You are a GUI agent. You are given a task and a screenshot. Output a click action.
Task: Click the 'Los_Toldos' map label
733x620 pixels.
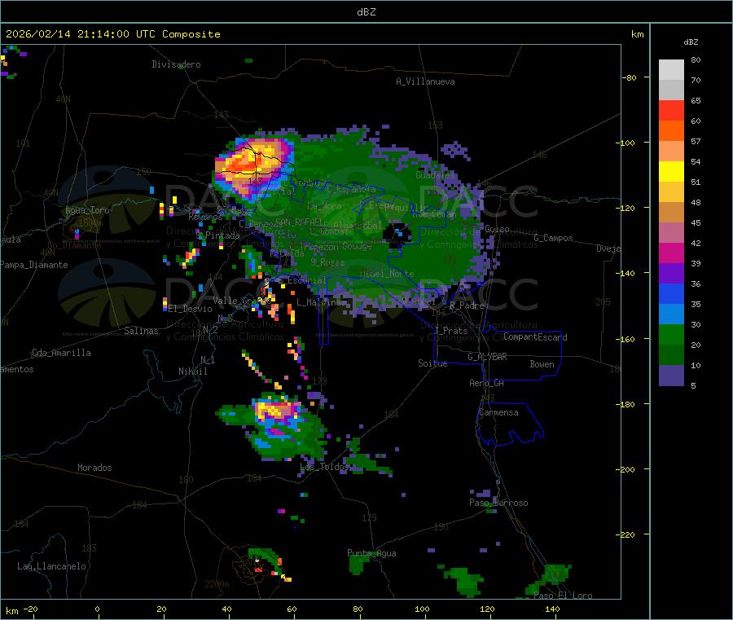[x=324, y=467]
